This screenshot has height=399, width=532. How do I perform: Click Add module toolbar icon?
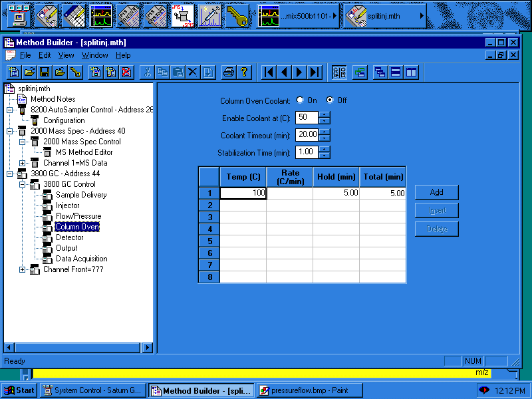96,72
